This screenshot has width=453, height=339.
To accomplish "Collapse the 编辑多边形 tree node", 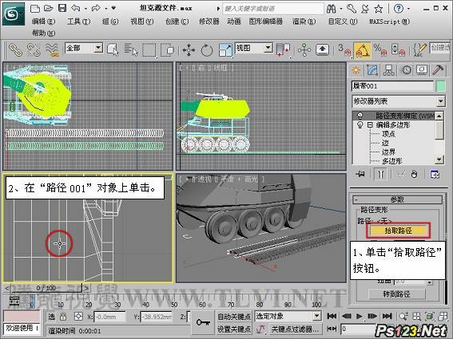I will 370,125.
